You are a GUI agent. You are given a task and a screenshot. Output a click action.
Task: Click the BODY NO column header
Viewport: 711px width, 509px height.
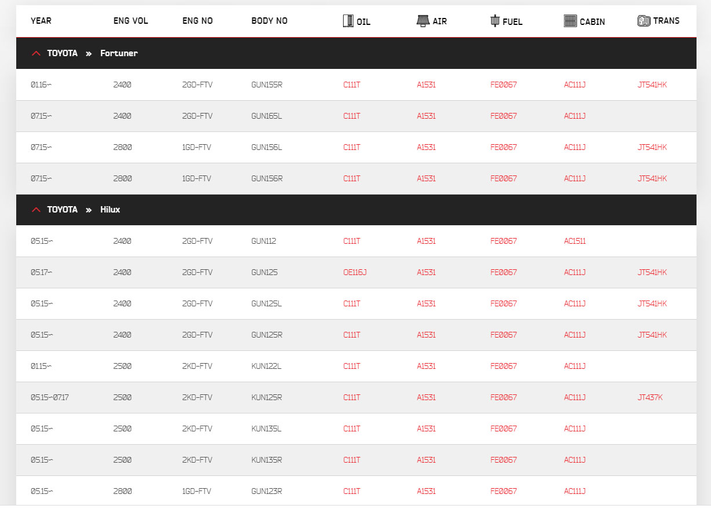[269, 21]
